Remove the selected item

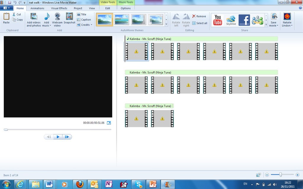coord(199,16)
